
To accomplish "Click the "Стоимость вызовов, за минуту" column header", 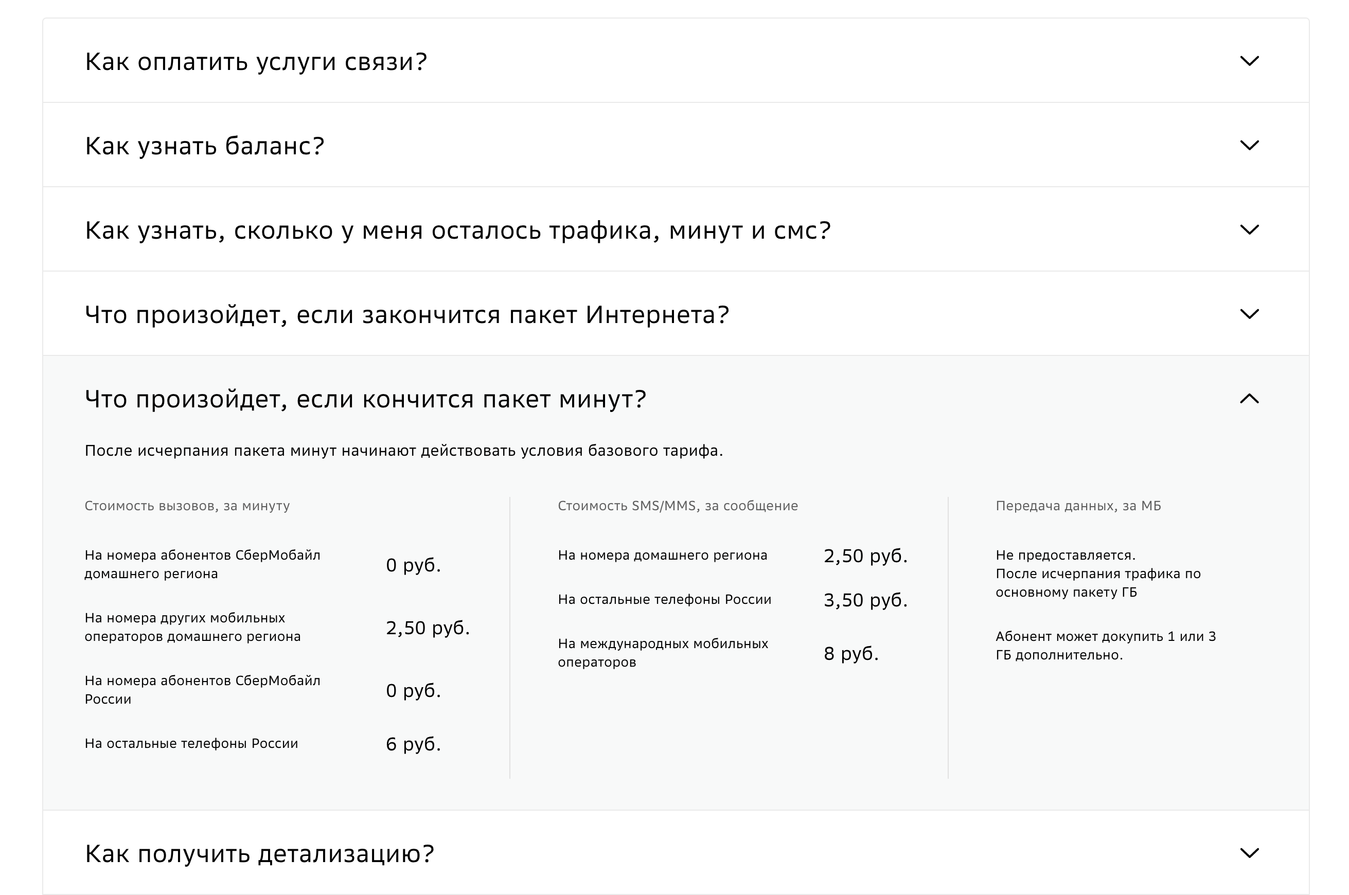I will (187, 505).
